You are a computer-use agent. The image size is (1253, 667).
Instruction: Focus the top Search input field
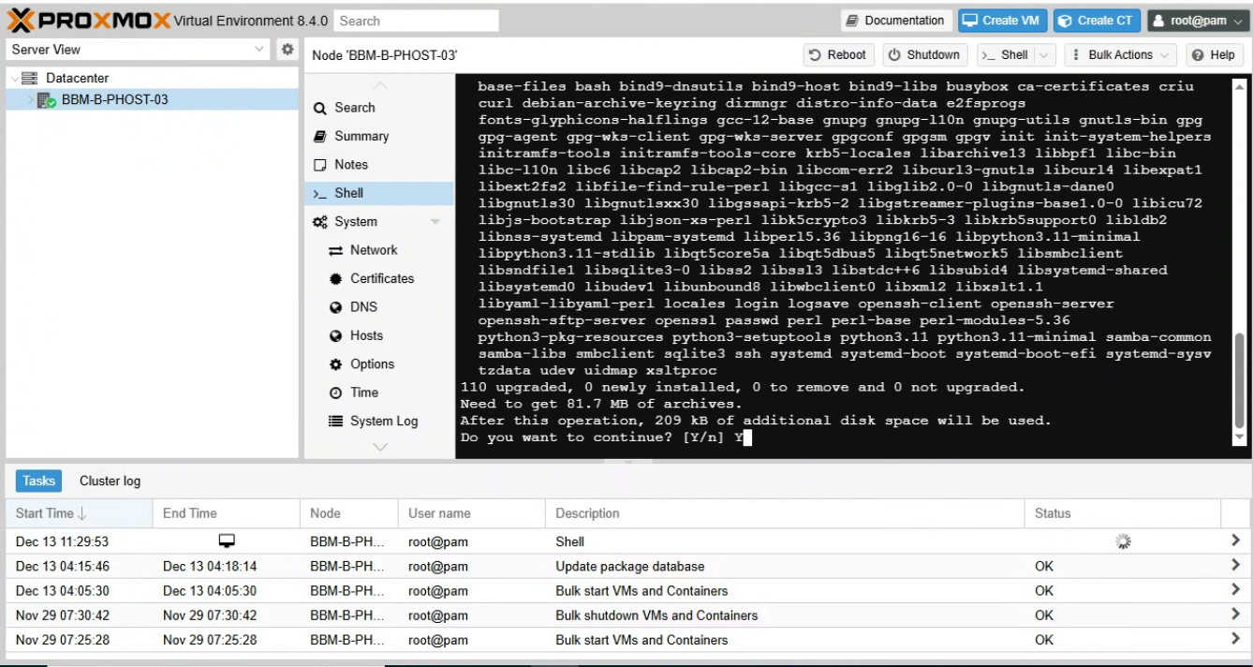coord(416,21)
